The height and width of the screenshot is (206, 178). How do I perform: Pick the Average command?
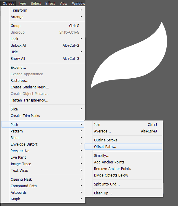(x=102, y=131)
